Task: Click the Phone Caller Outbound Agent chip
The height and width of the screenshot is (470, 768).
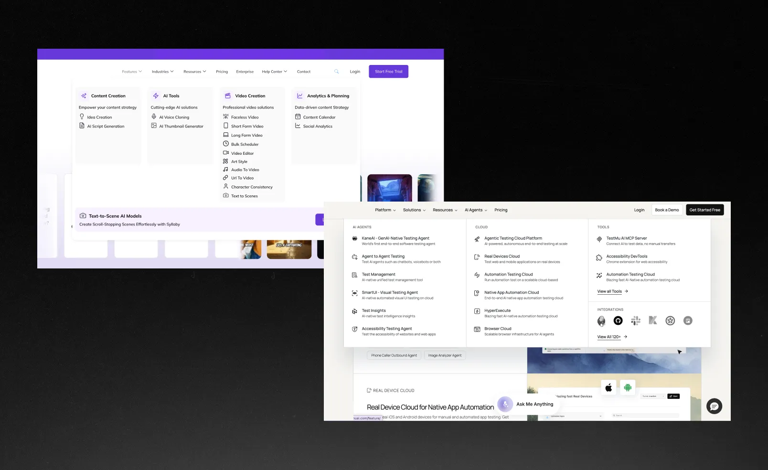Action: [x=394, y=355]
